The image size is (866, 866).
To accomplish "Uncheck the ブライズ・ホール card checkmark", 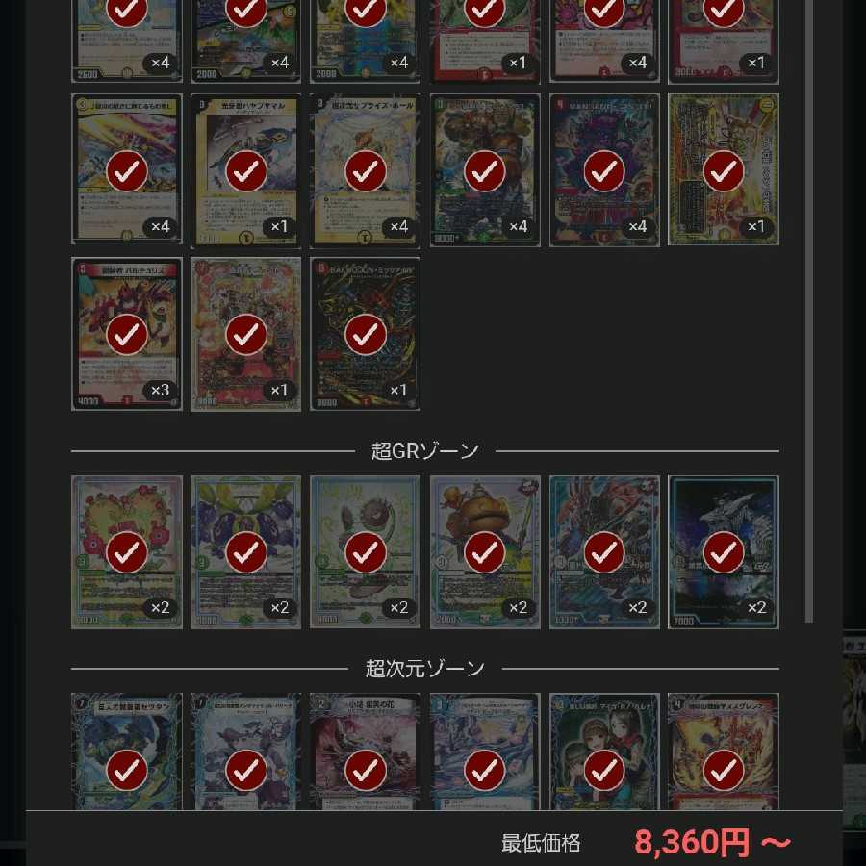I will (x=365, y=170).
